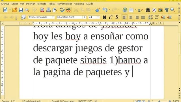The height and width of the screenshot is (102, 181).
Task: Export directly as PDF
Action: (x=42, y=10)
